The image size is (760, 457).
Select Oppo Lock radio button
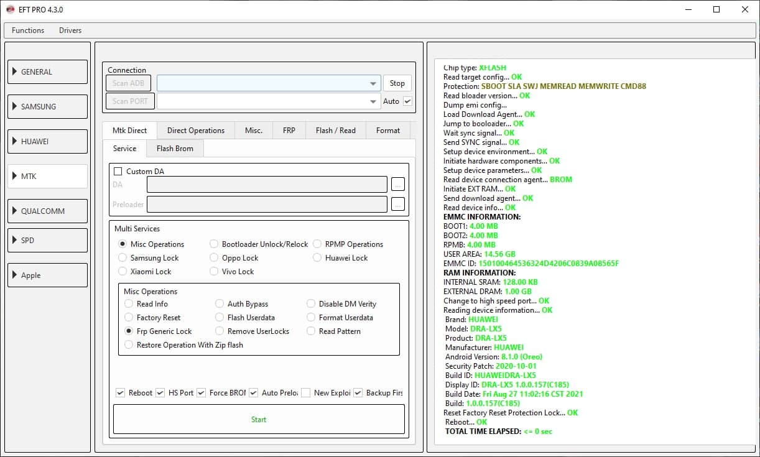pyautogui.click(x=214, y=258)
